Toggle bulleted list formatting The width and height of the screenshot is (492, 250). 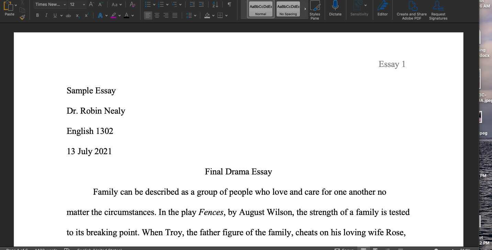[x=148, y=4]
